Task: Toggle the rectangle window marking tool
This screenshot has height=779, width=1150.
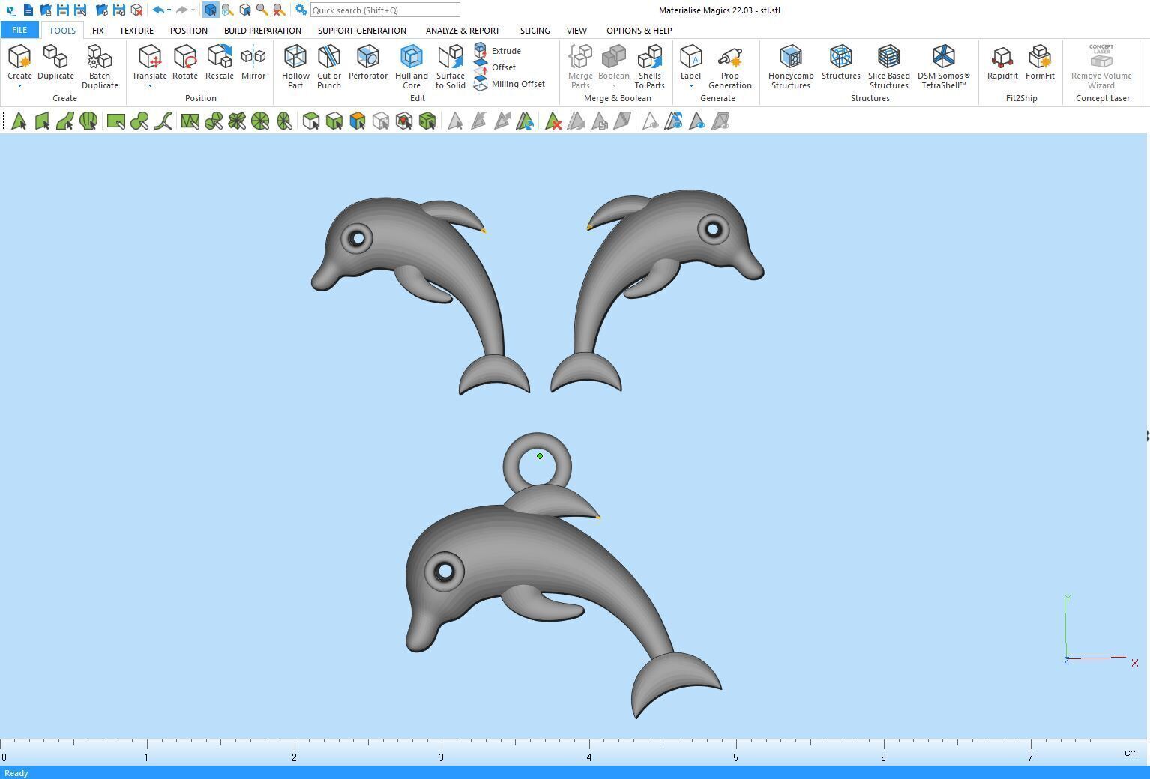Action: [x=115, y=121]
